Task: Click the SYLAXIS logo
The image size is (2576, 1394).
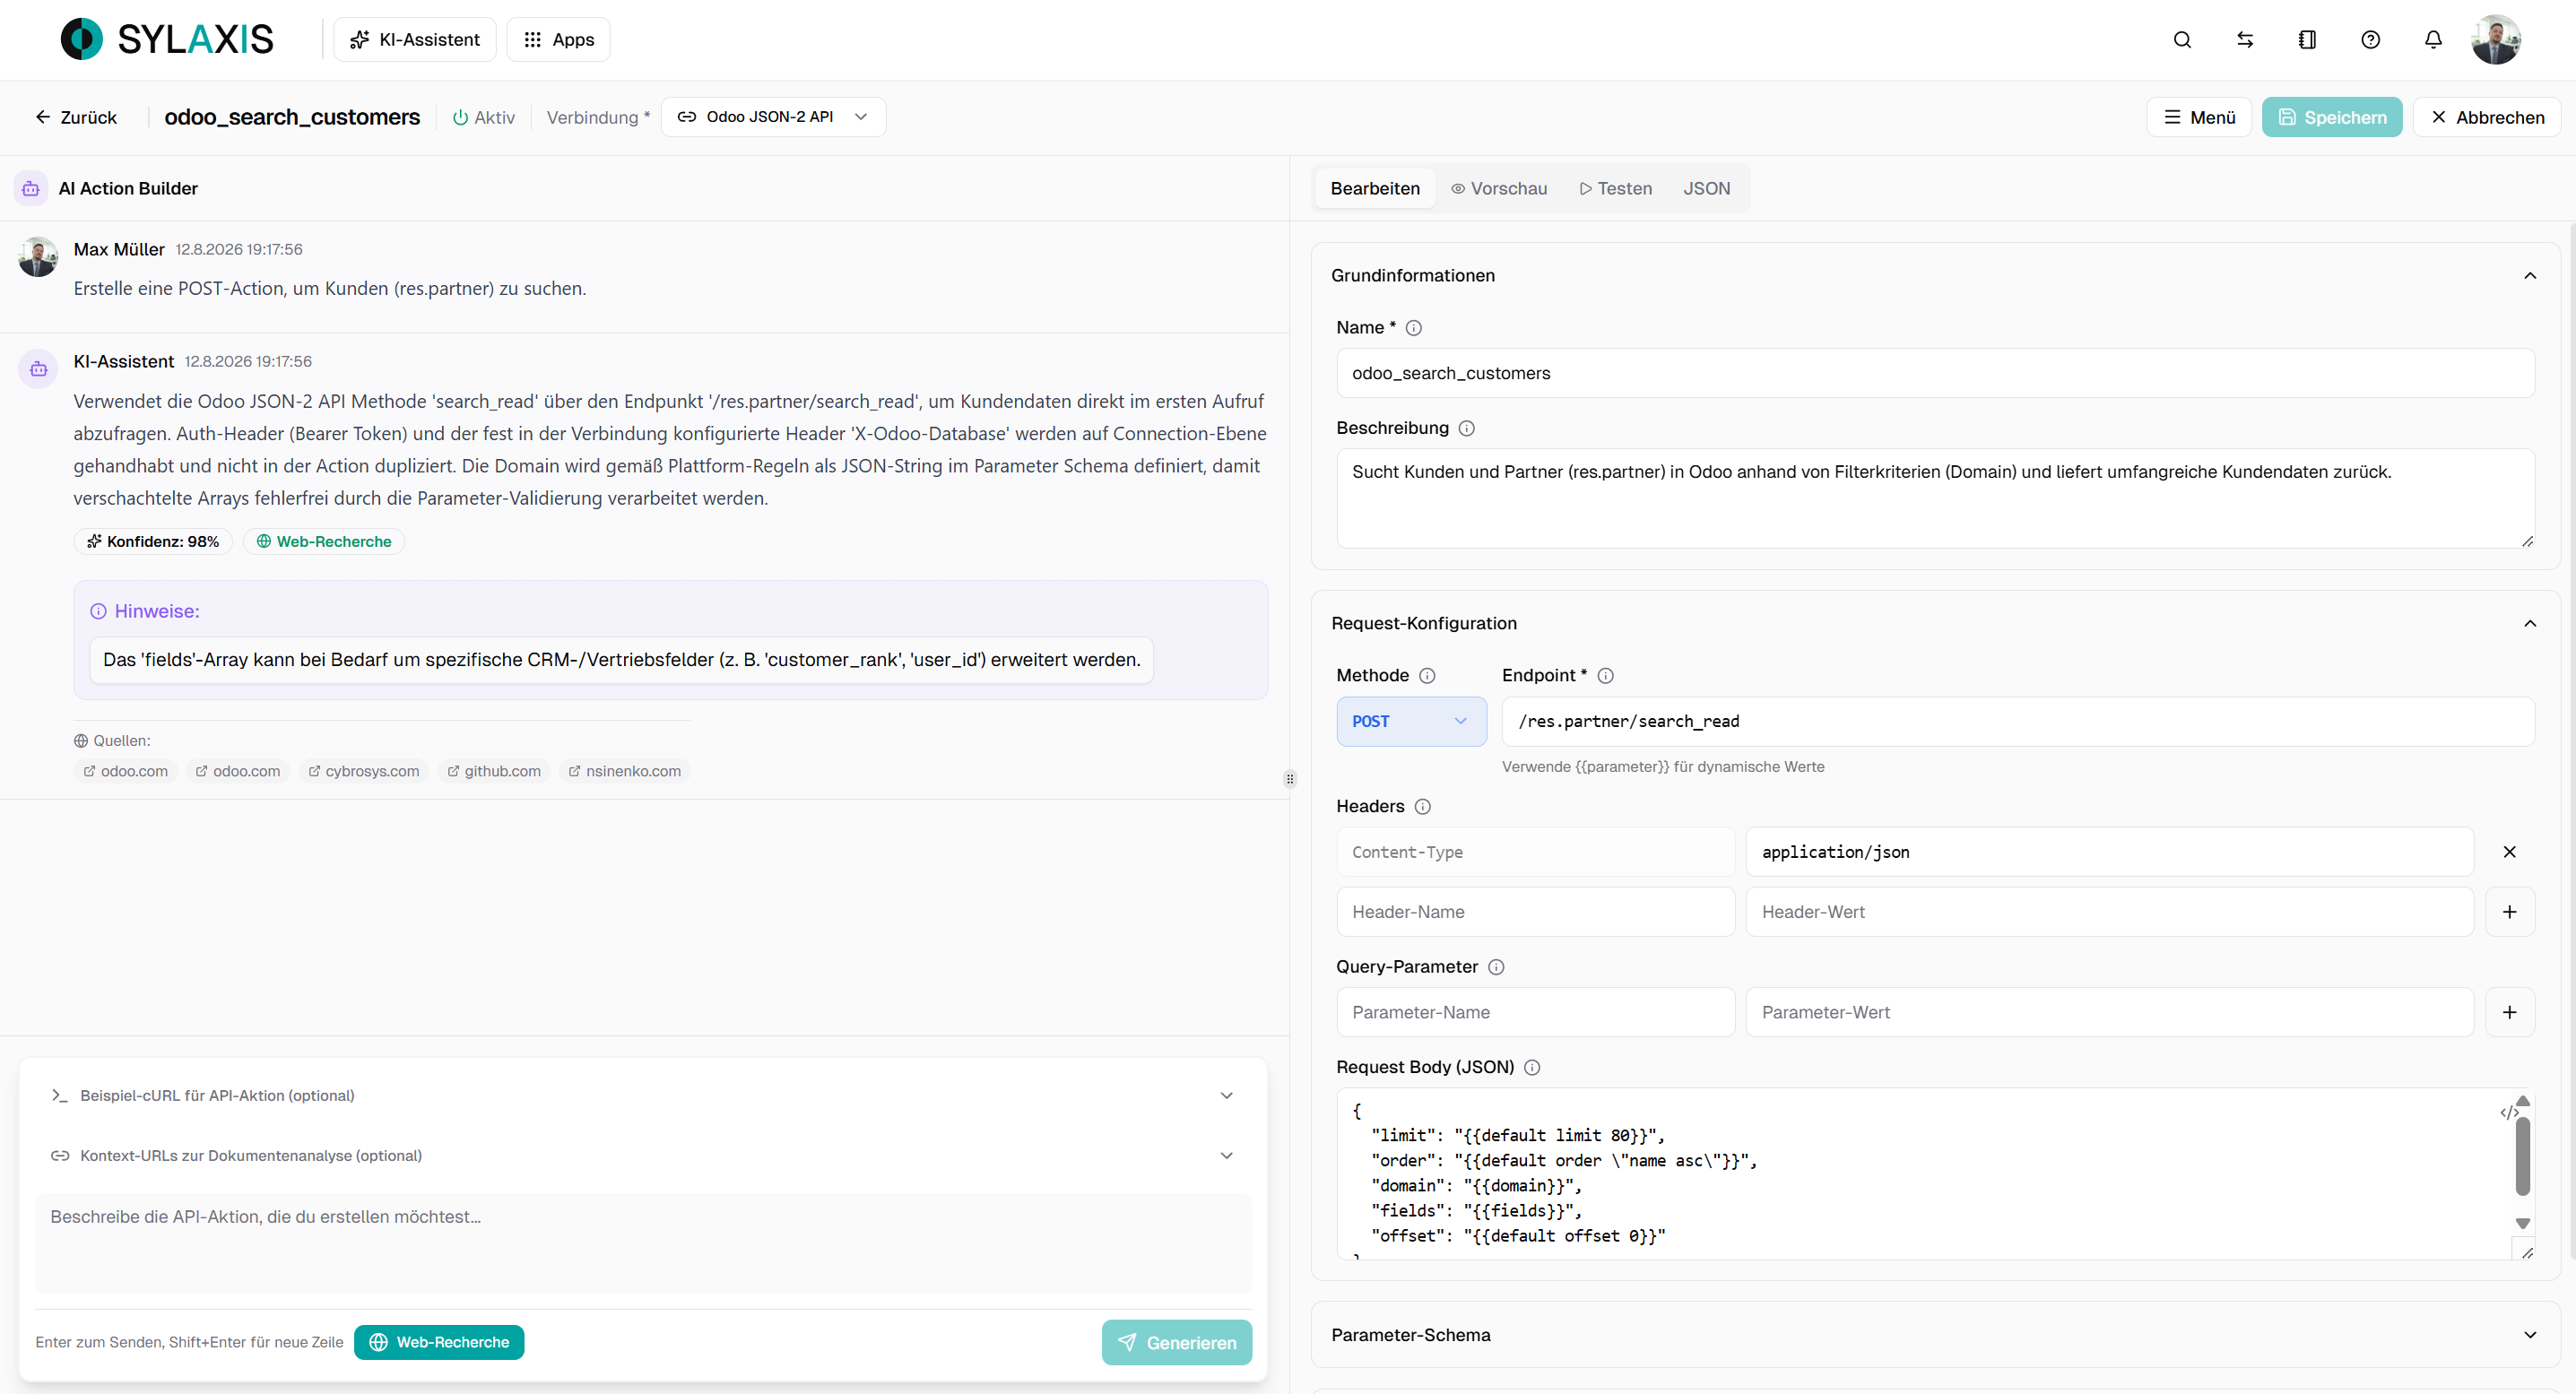Action: (x=167, y=40)
